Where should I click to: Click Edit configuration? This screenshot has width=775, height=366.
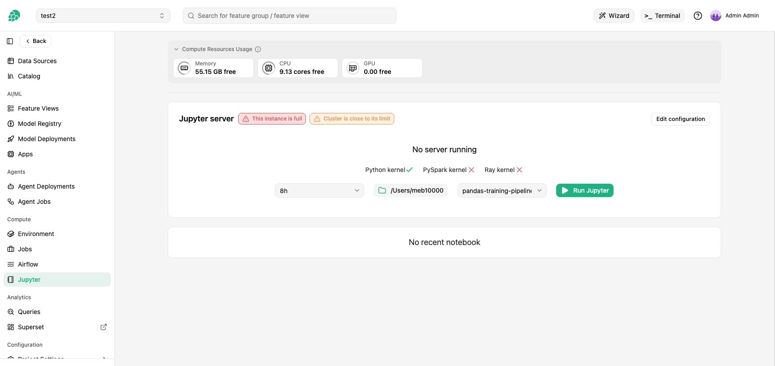680,119
